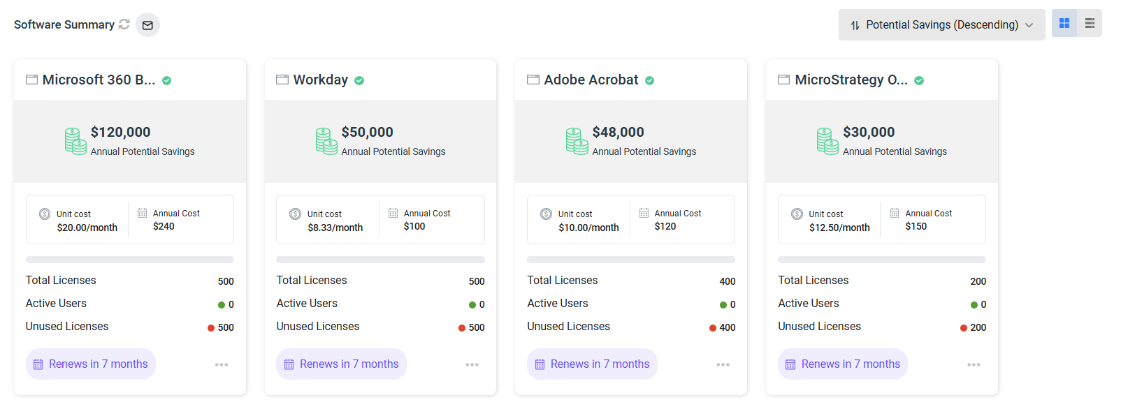Viewport: 1121px width, 409px height.
Task: Click the $50,000 savings amount
Action: [x=368, y=132]
